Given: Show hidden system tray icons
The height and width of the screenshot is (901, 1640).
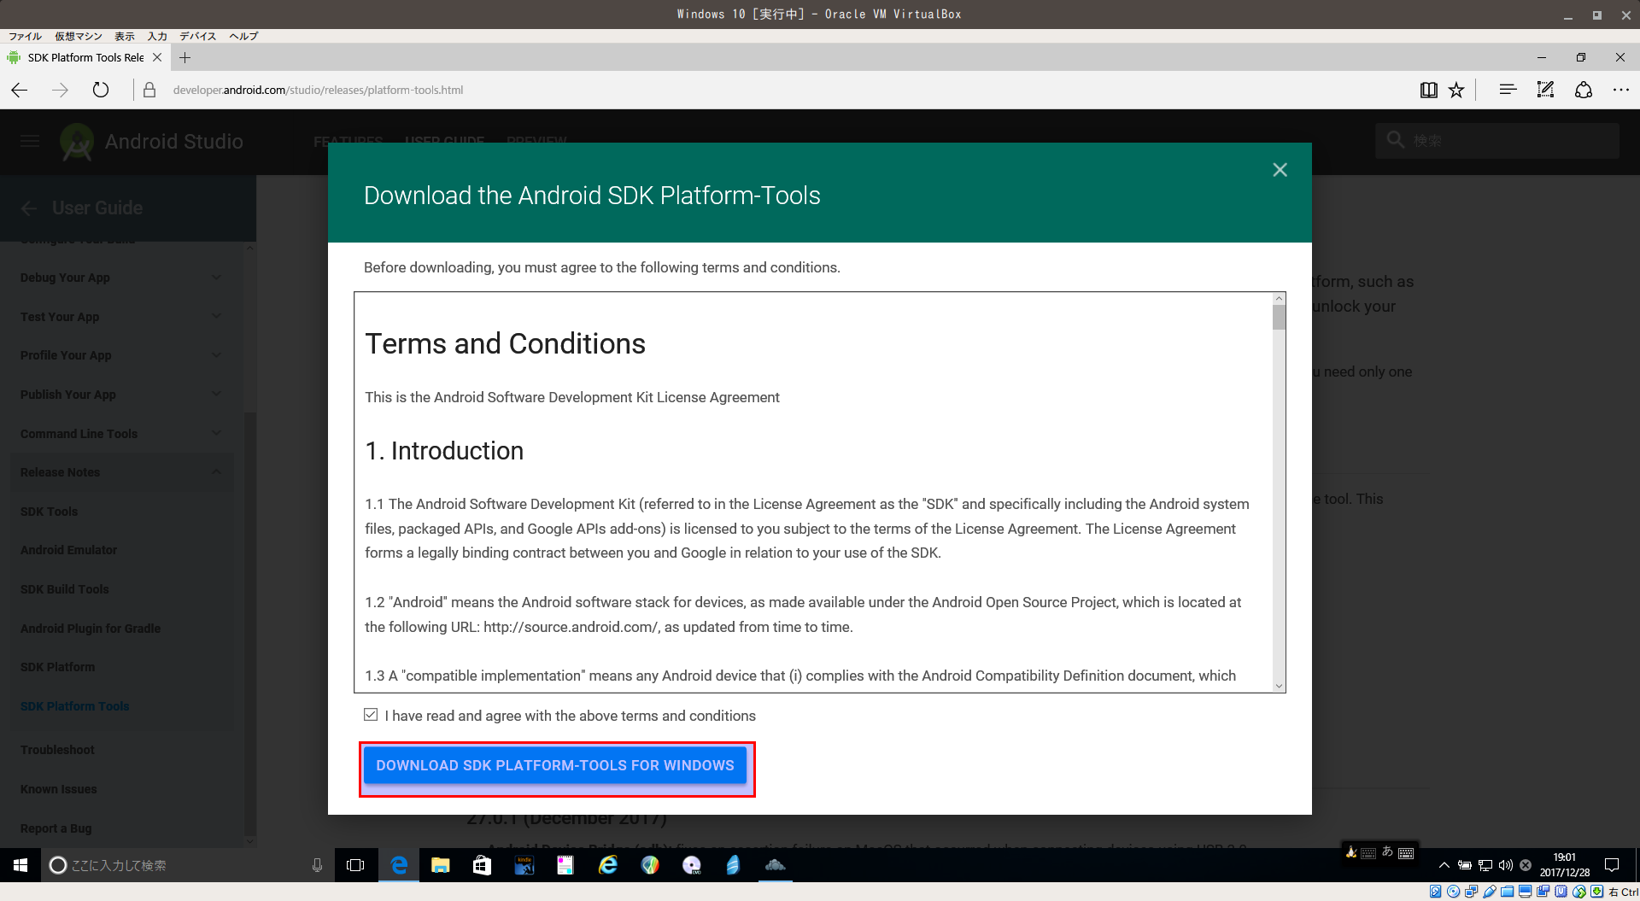Looking at the screenshot, I should click(x=1444, y=865).
